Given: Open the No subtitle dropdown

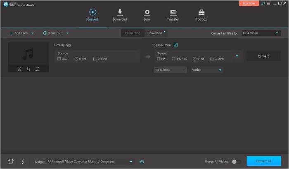Looking at the screenshot, I should click(170, 70).
